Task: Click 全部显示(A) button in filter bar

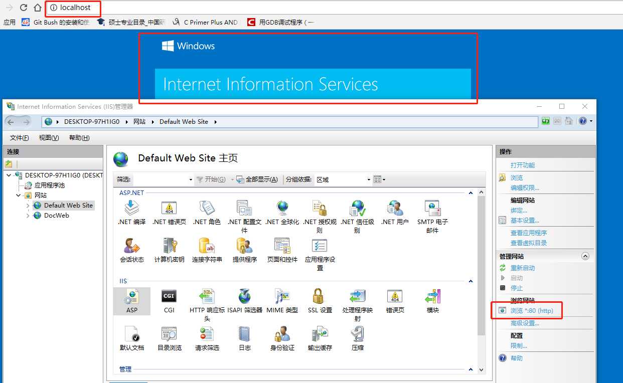Action: pos(257,179)
